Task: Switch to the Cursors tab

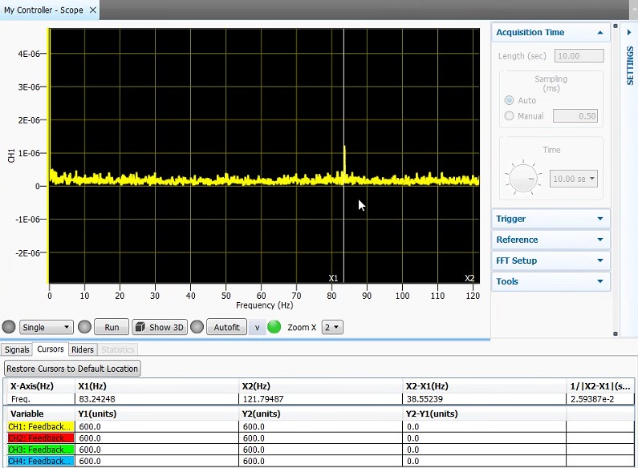Action: 51,349
